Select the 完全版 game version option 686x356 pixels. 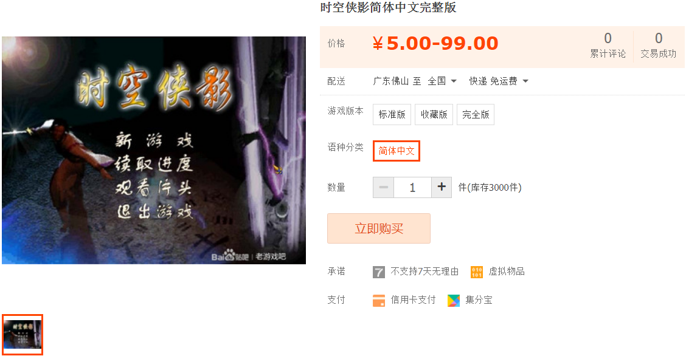point(476,114)
